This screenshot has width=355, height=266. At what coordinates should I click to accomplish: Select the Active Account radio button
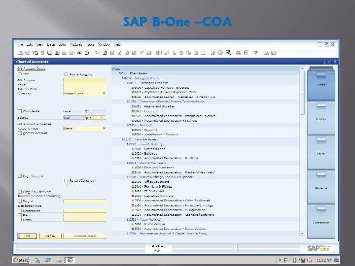click(66, 74)
